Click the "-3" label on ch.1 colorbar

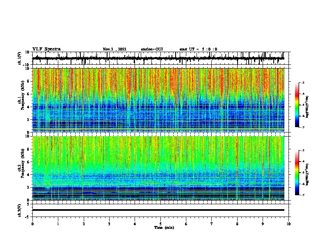coord(302,82)
